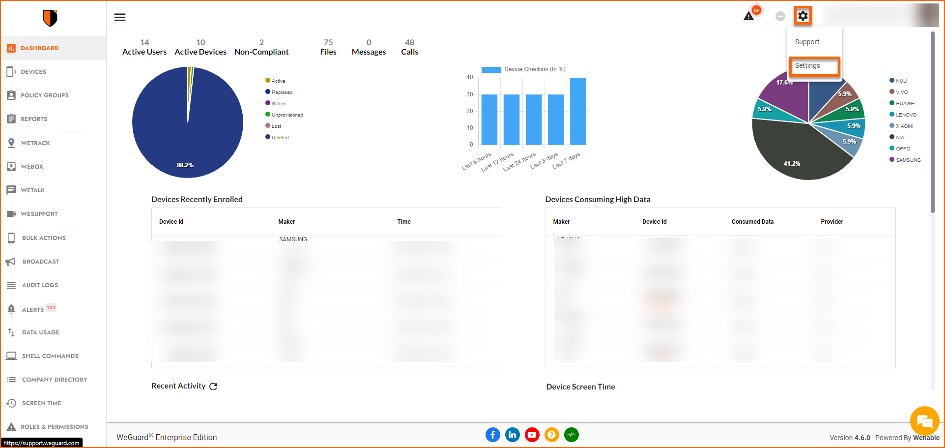This screenshot has width=945, height=448.
Task: Click the Last 6 hours bar
Action: coord(489,119)
